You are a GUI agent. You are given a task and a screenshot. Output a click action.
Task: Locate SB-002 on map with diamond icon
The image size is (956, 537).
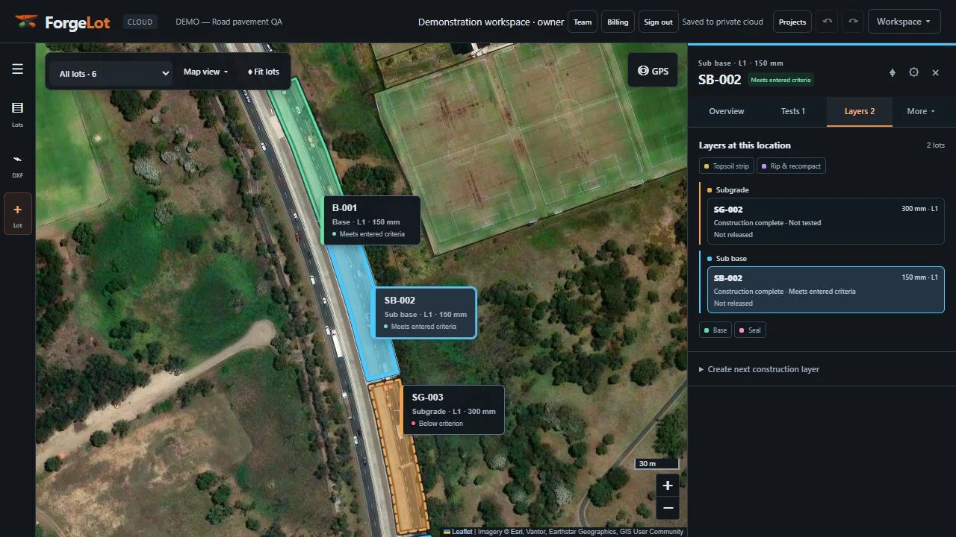[x=892, y=72]
